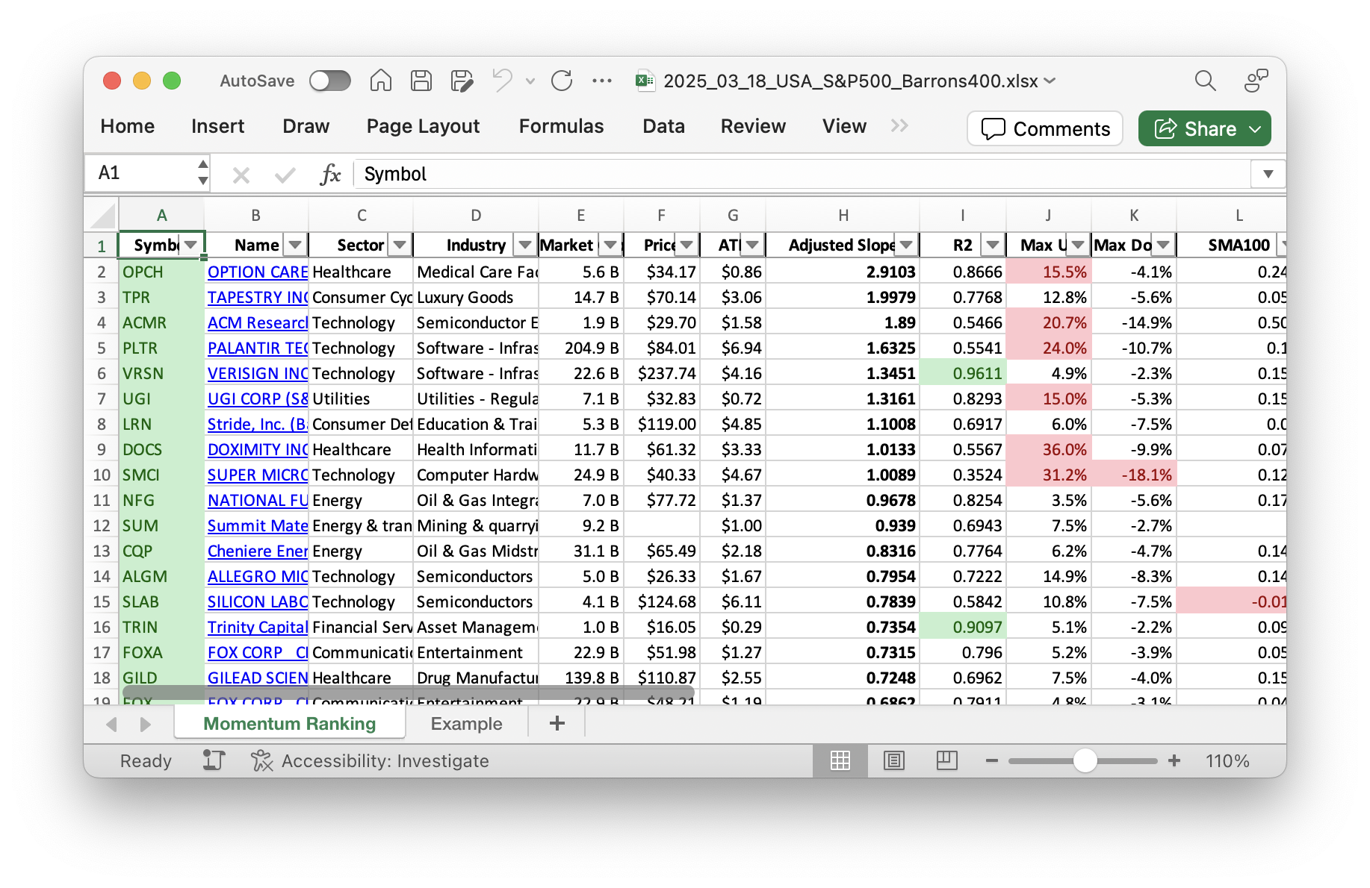
Task: Open the search magnifier icon
Action: point(1205,81)
